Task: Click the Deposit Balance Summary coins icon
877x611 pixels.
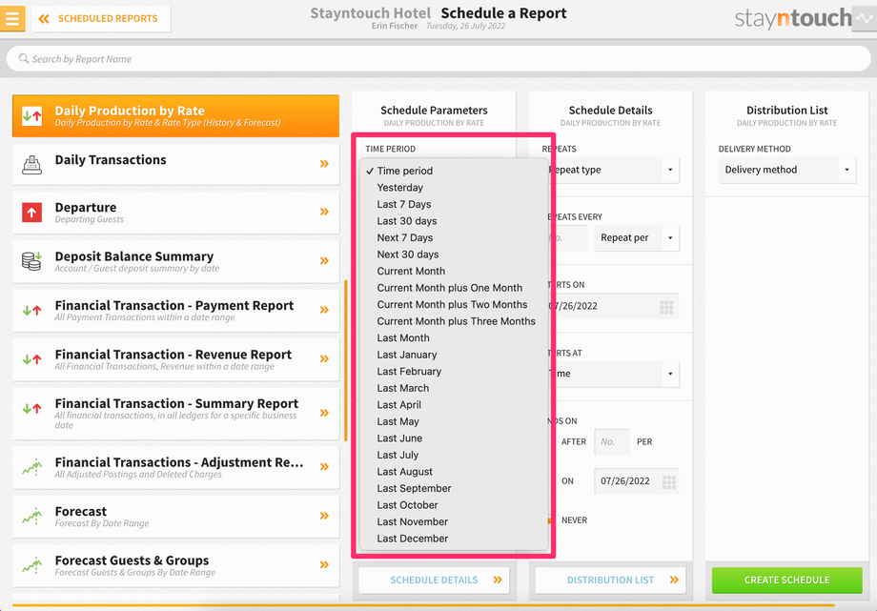Action: click(x=31, y=261)
